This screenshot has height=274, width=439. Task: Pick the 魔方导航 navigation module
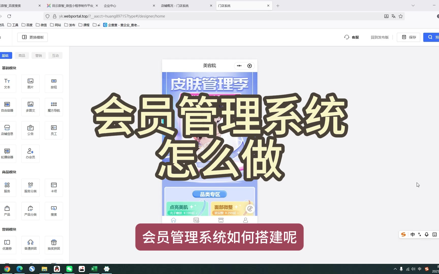point(54,107)
